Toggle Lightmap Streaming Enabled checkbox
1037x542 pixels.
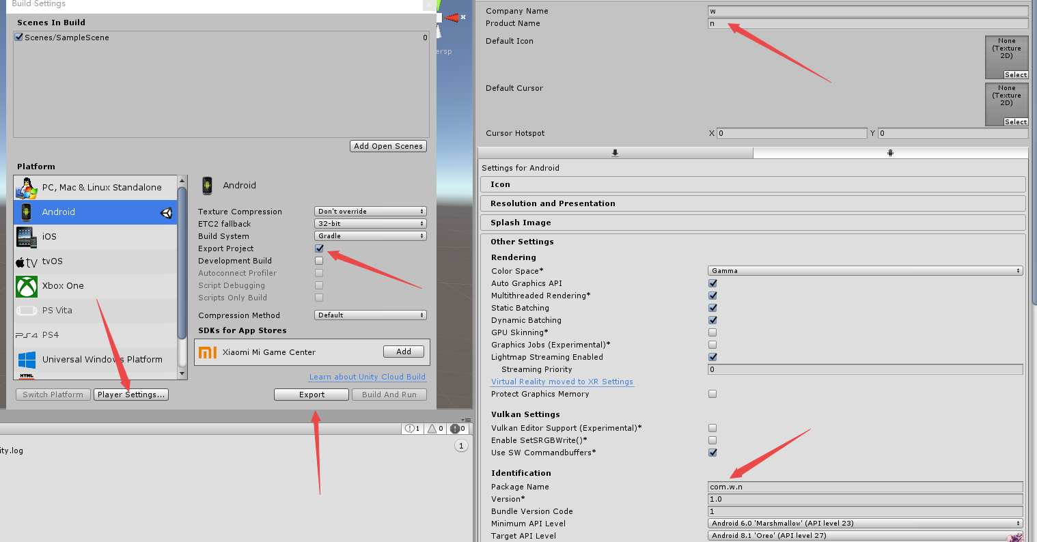point(713,357)
